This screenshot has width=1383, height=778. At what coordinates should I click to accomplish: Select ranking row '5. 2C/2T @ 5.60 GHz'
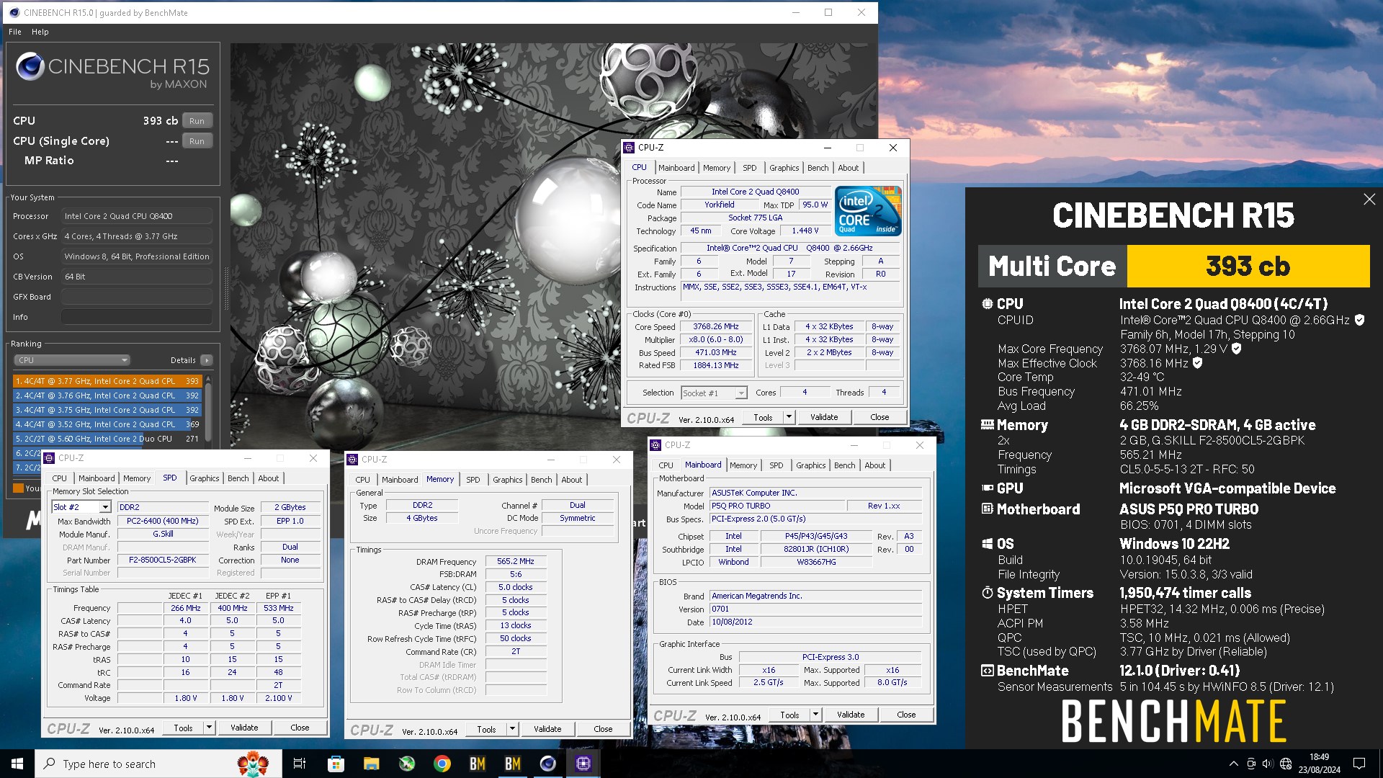point(107,439)
